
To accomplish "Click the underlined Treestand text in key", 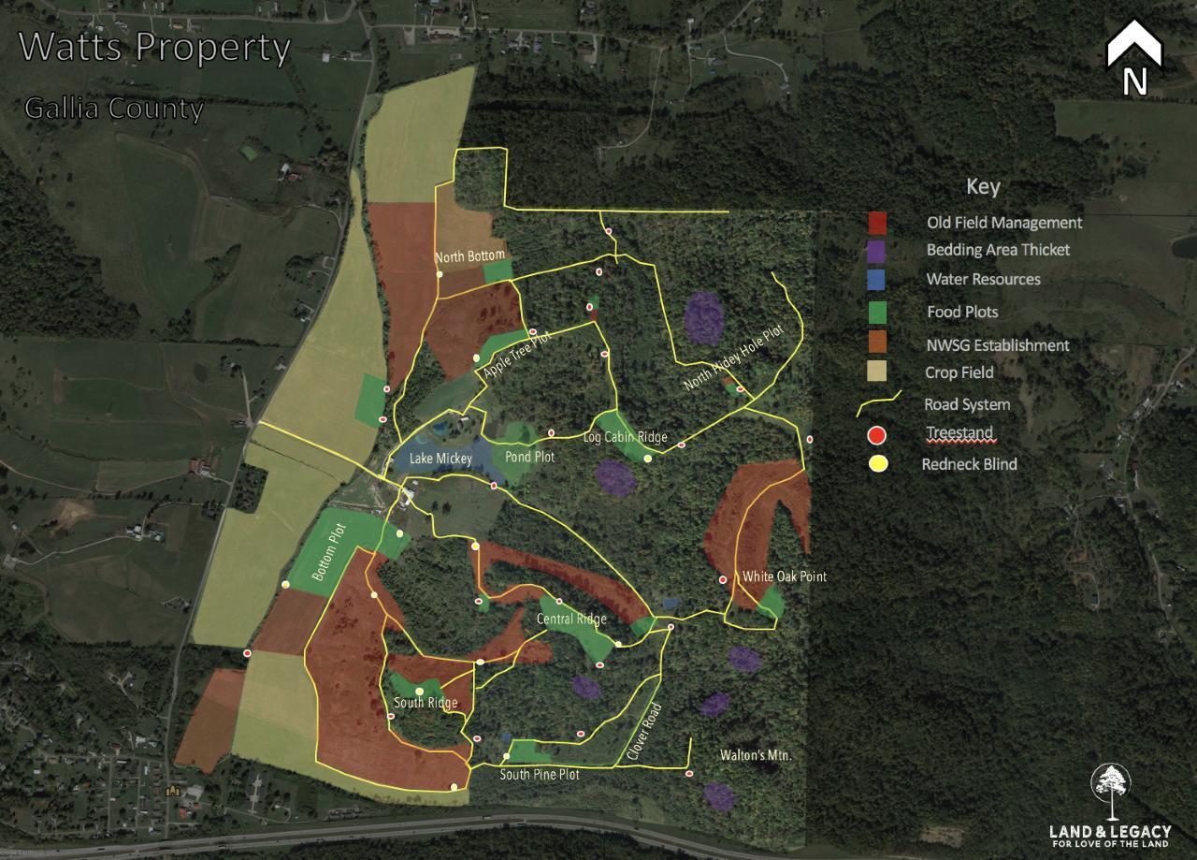I will point(959,433).
